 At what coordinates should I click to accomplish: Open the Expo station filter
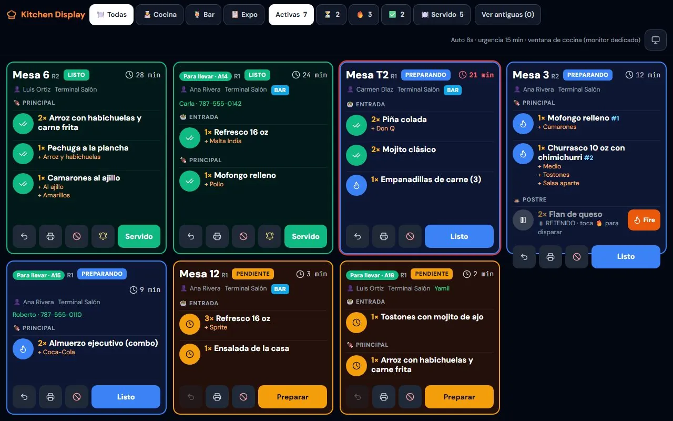pyautogui.click(x=244, y=15)
